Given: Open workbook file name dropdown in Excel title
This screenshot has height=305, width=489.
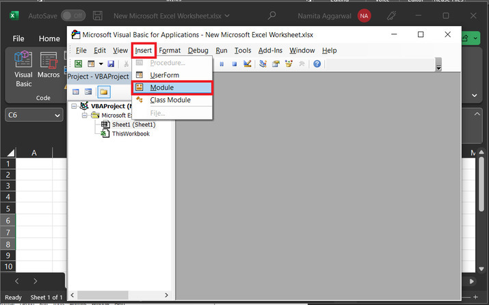Looking at the screenshot, I should point(227,16).
